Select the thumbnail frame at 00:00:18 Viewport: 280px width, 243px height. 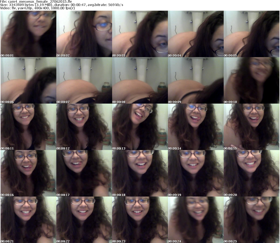[x=140, y=173]
